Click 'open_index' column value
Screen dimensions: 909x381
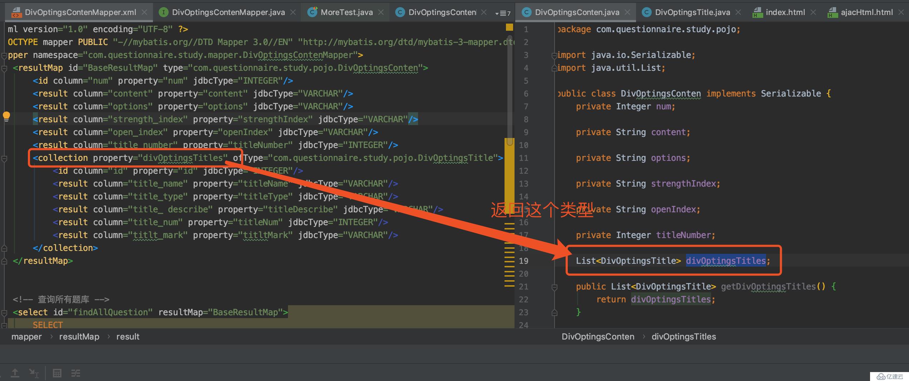140,132
